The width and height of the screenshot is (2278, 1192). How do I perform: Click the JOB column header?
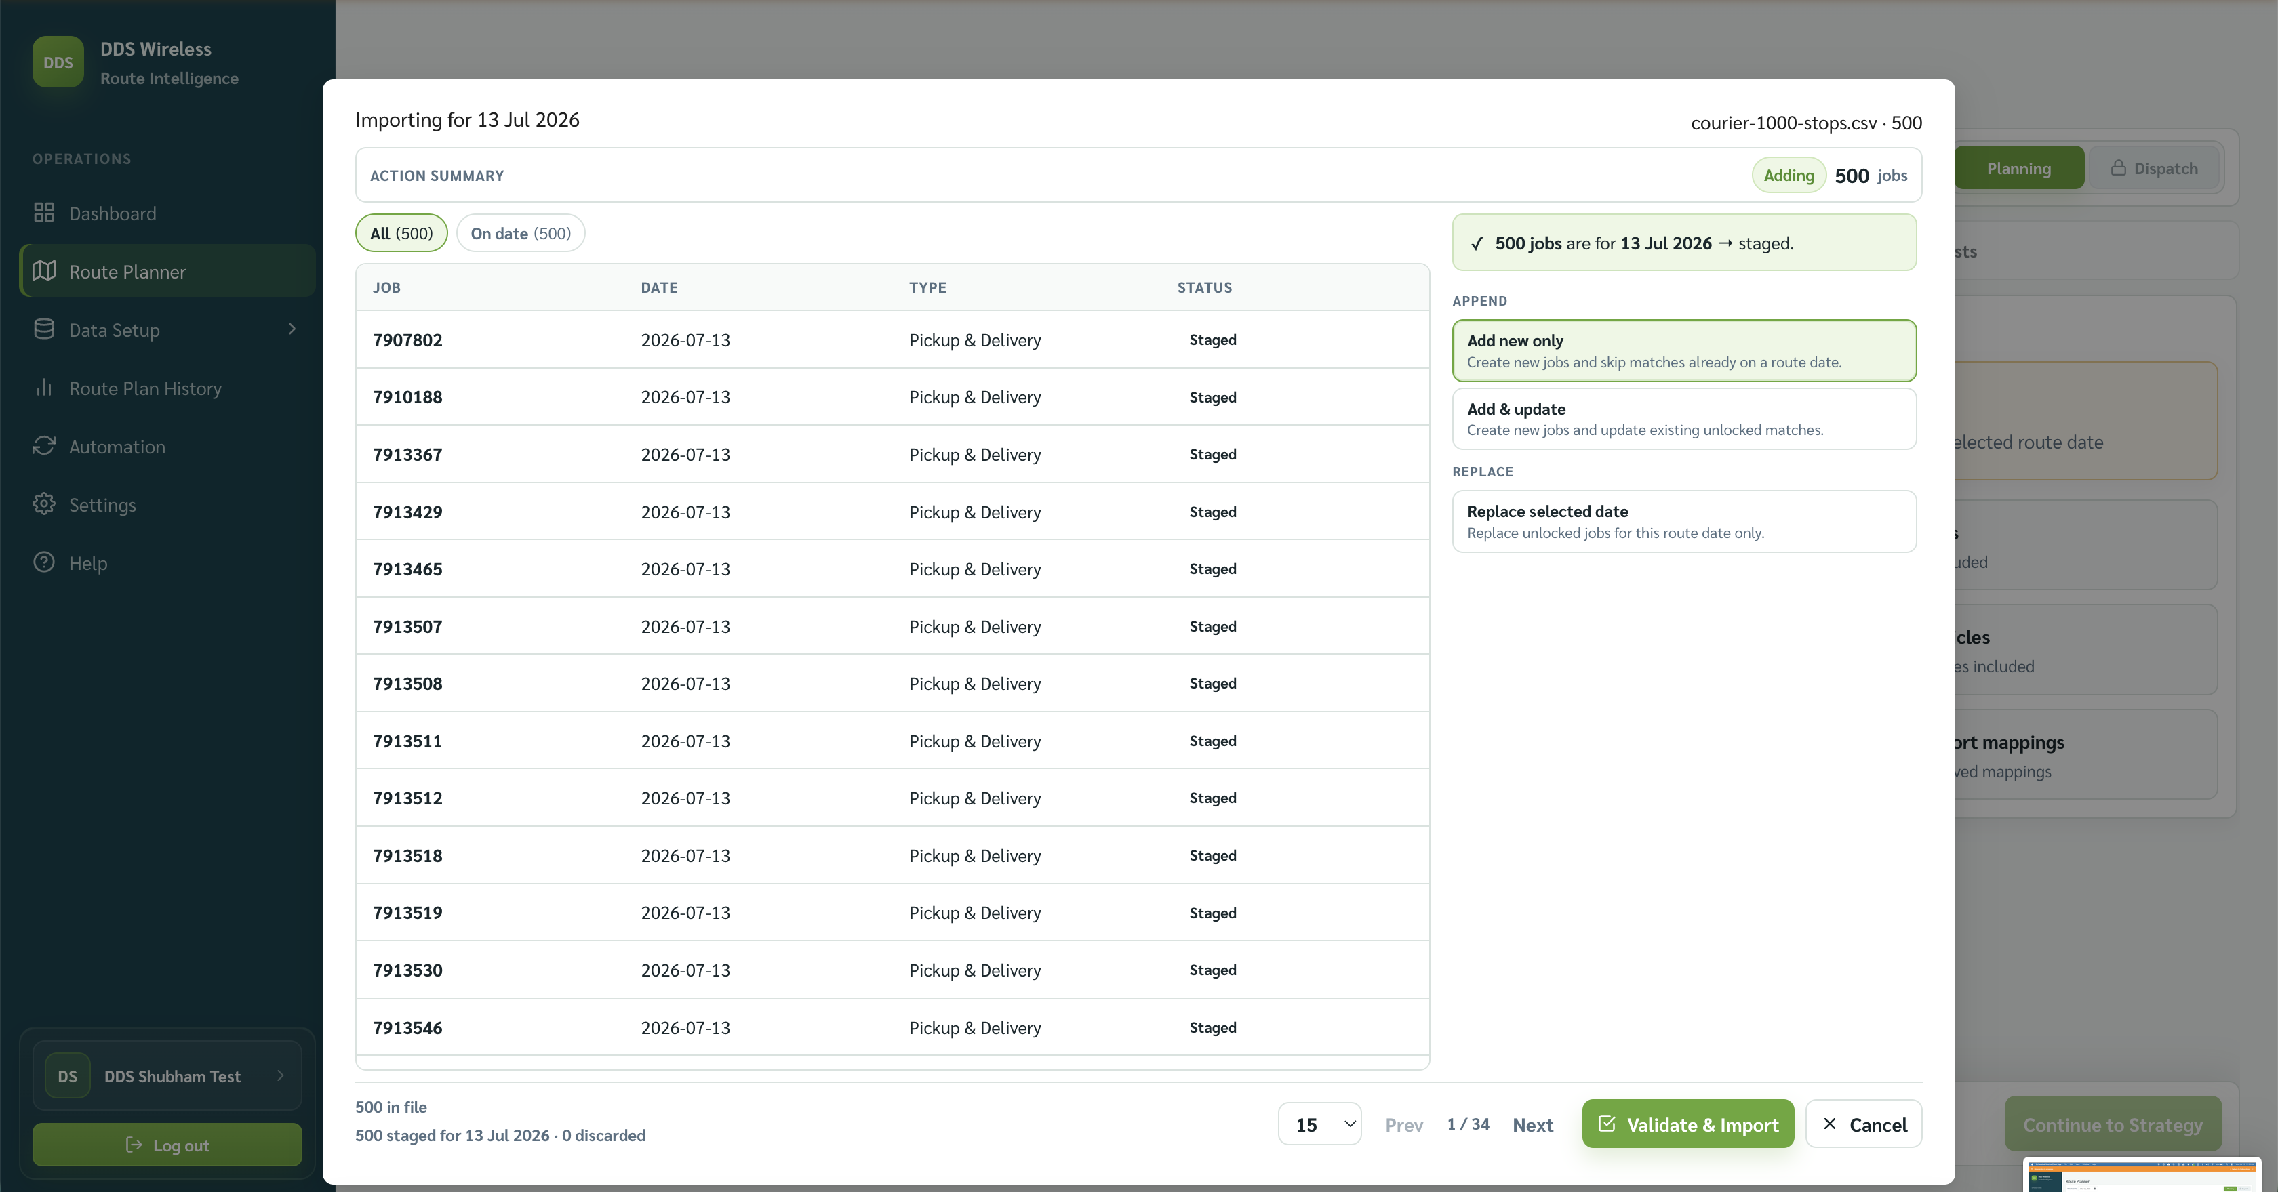386,287
